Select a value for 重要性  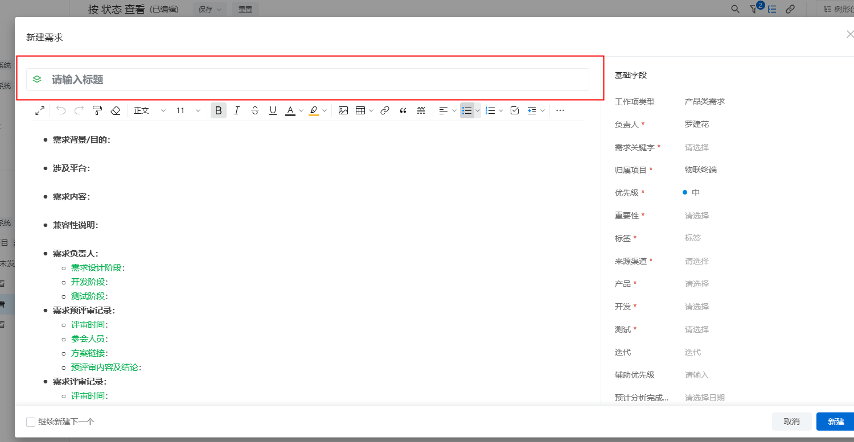coord(697,216)
